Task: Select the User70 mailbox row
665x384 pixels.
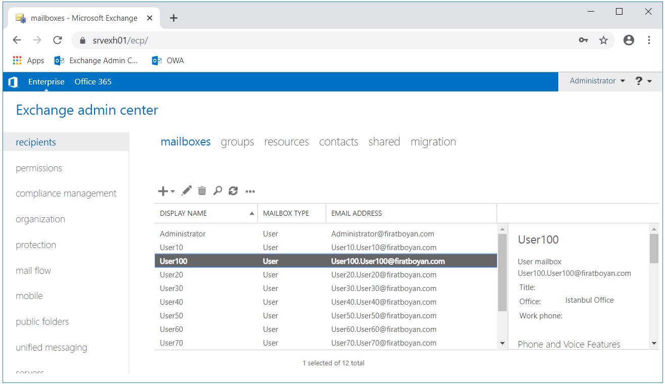Action: [x=326, y=343]
